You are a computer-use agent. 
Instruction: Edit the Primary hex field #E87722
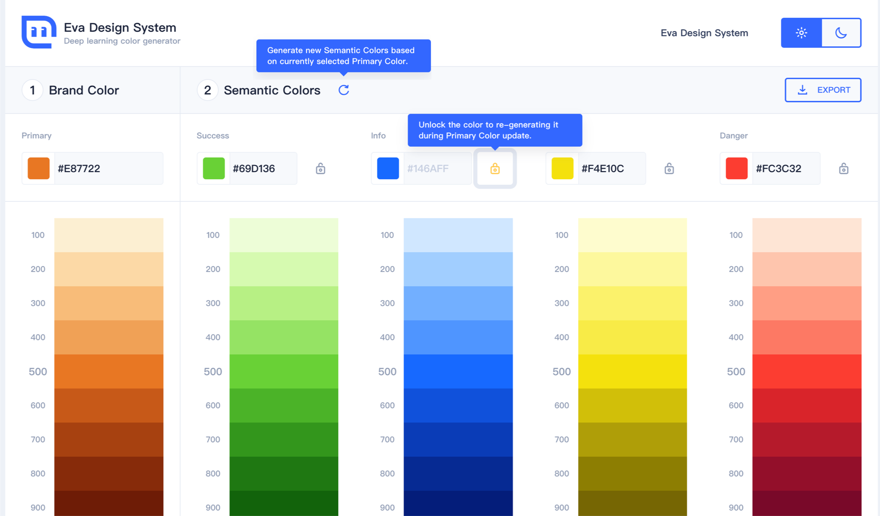tap(108, 168)
